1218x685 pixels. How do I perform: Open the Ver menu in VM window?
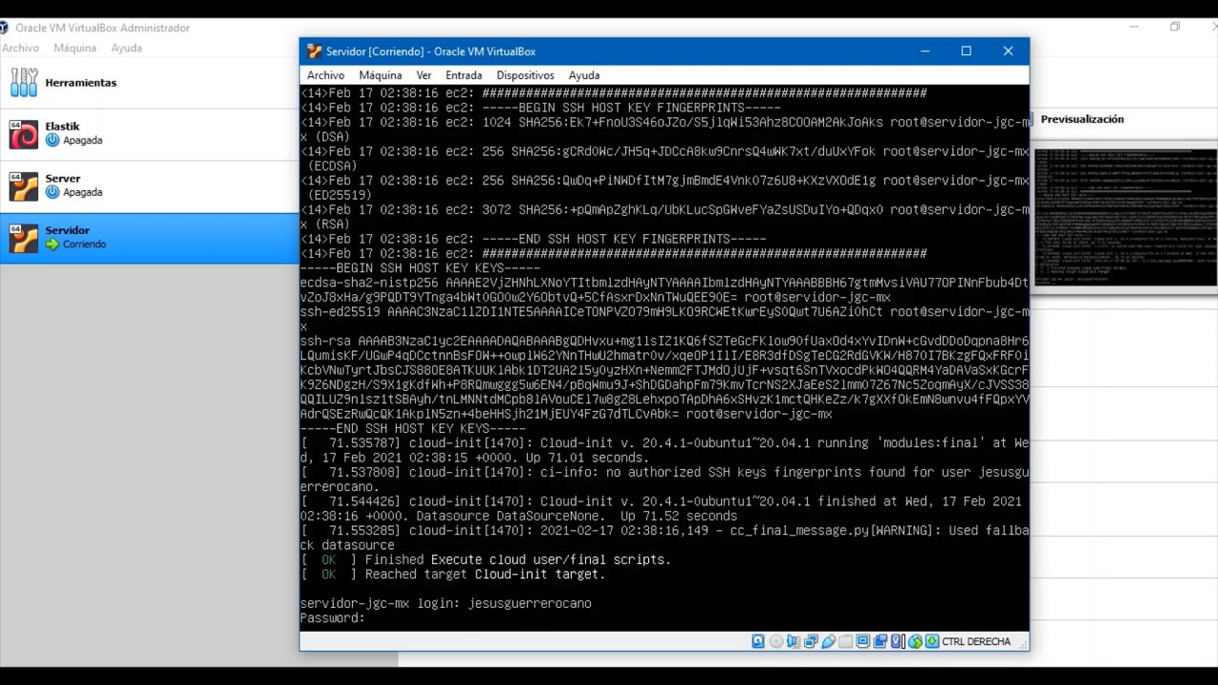pos(423,75)
